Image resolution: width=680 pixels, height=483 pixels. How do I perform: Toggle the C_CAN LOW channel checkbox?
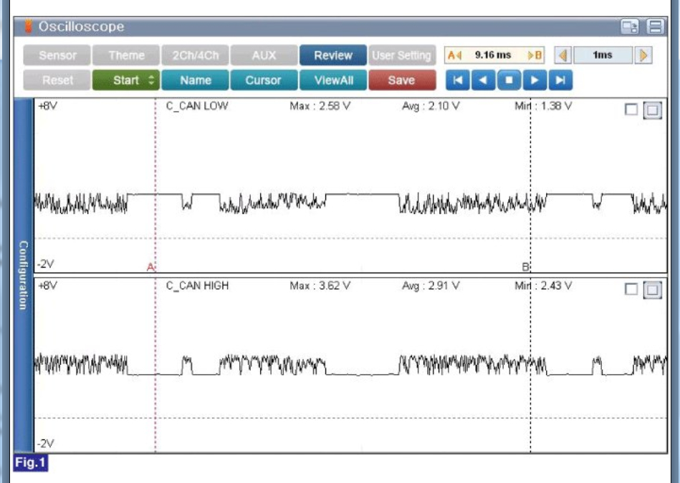coord(631,109)
